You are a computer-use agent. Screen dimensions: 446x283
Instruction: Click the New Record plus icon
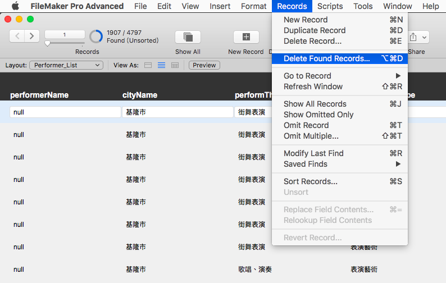point(246,37)
